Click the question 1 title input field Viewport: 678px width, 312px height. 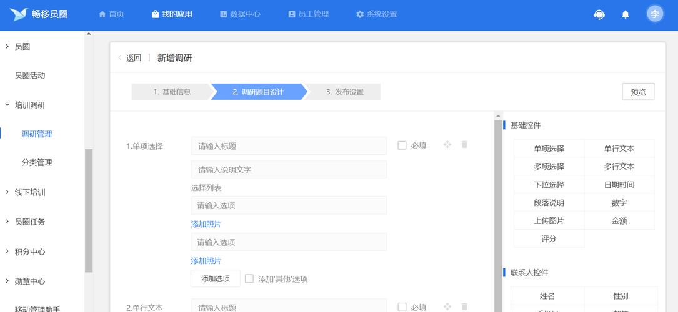point(289,146)
